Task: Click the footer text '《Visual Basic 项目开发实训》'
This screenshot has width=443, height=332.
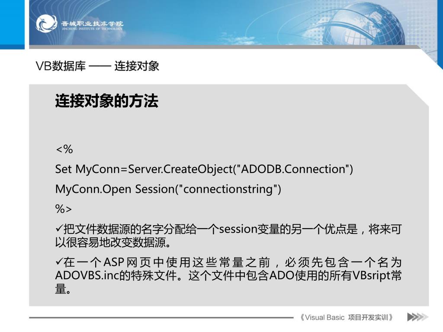Action: pyautogui.click(x=346, y=317)
